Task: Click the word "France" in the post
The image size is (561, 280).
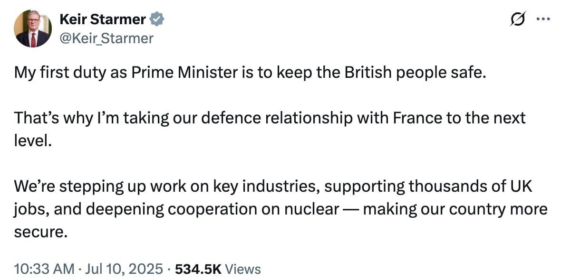Action: [x=411, y=119]
